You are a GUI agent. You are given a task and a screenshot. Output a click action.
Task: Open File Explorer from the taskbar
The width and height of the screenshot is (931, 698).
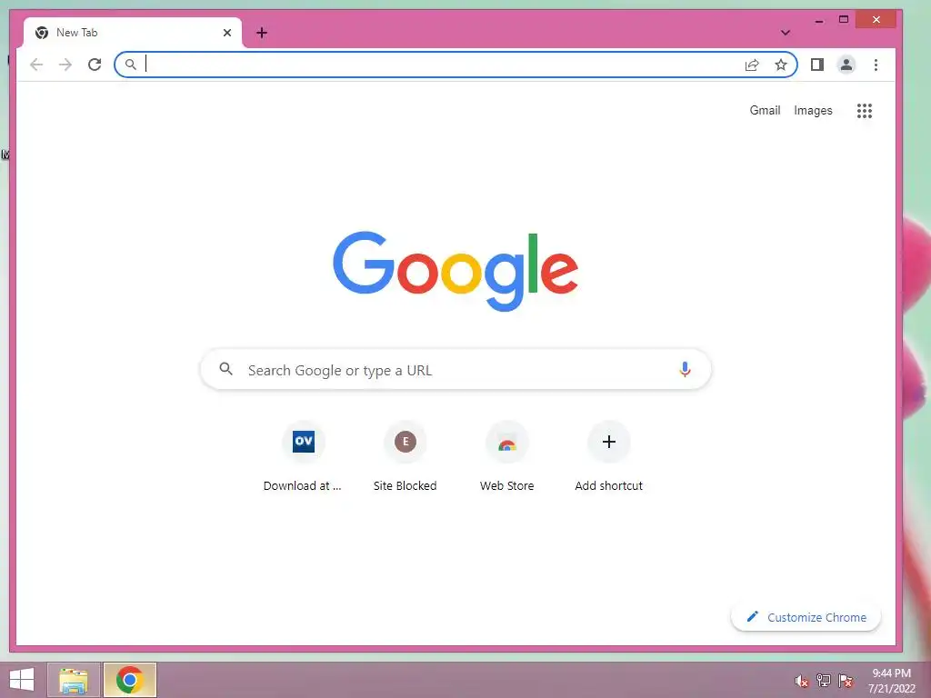(x=74, y=680)
